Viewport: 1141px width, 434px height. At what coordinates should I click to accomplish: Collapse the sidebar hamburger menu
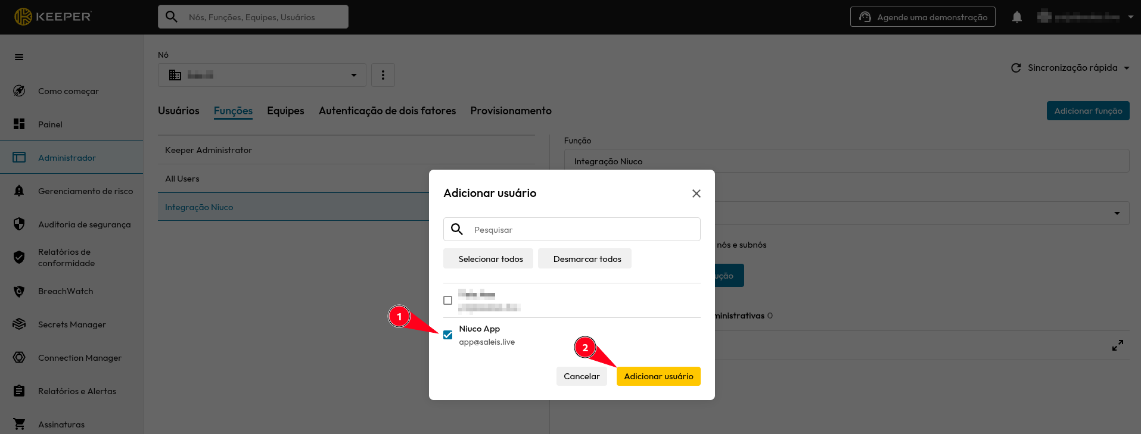click(x=19, y=57)
